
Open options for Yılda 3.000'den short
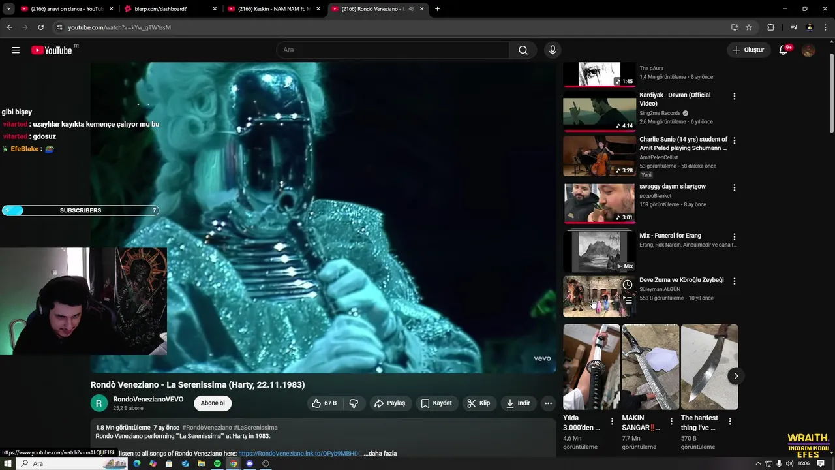612,422
